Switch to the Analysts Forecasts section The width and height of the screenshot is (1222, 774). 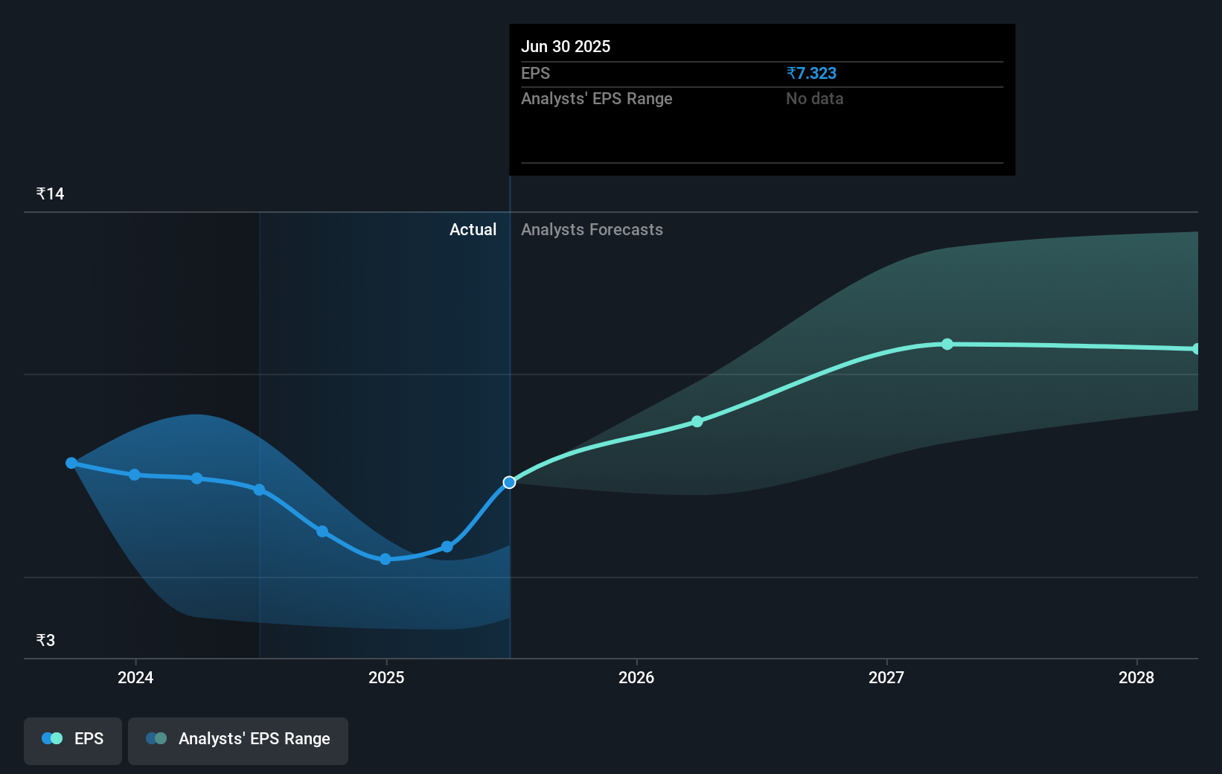(592, 229)
